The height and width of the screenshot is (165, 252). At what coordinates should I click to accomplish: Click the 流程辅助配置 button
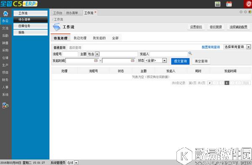[239, 27]
